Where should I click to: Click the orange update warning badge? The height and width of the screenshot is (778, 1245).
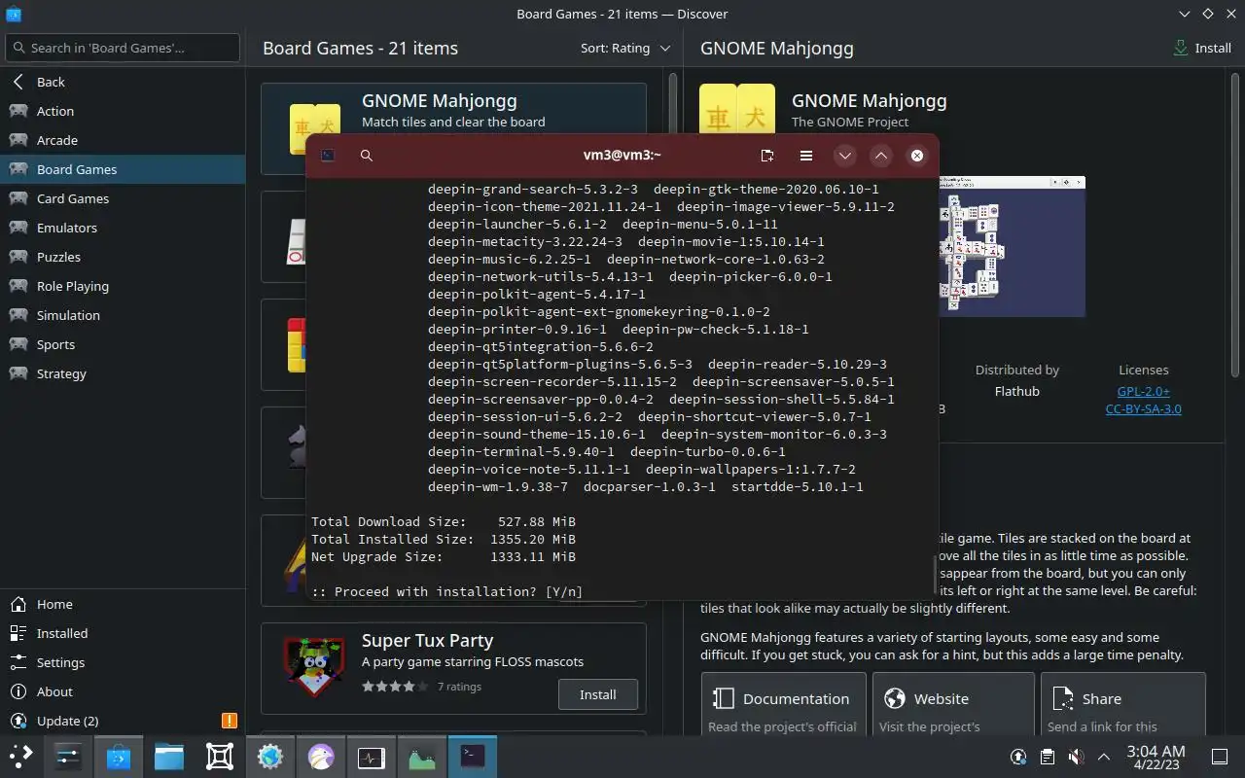point(230,721)
